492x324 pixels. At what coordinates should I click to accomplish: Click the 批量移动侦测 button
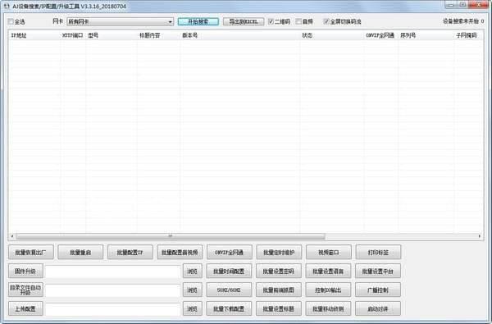[328, 308]
